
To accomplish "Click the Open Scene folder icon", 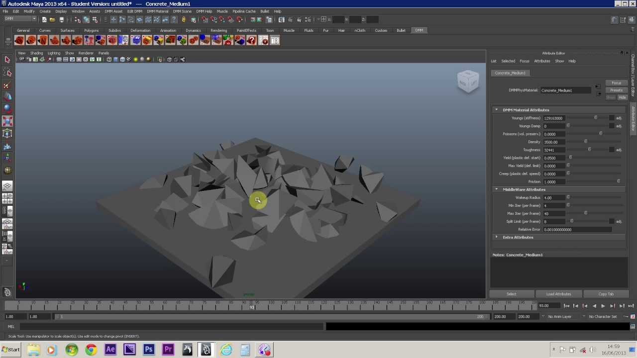I will tap(52, 20).
